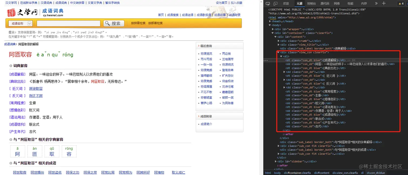Open the 首页 nav menu item
The image size is (408, 175).
[x=161, y=15]
